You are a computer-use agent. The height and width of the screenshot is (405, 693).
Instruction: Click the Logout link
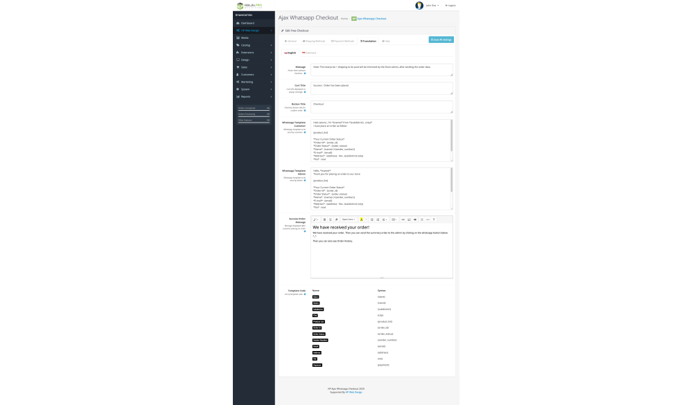click(x=451, y=5)
